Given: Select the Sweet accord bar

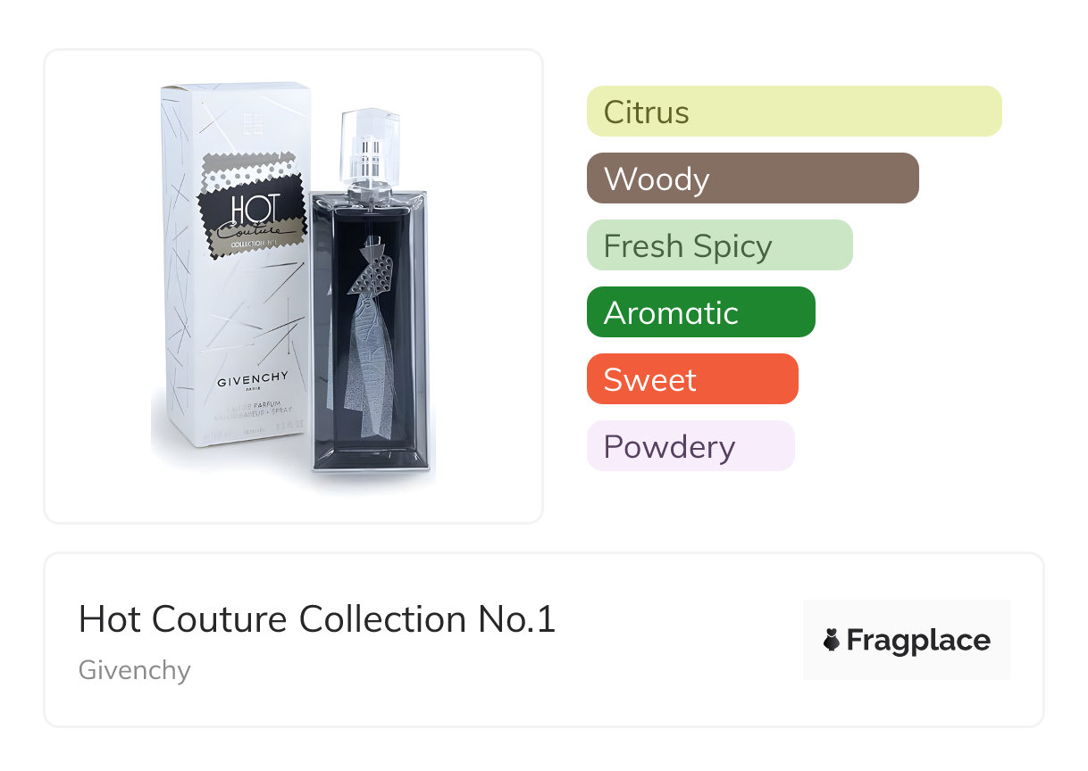Looking at the screenshot, I should tap(691, 379).
